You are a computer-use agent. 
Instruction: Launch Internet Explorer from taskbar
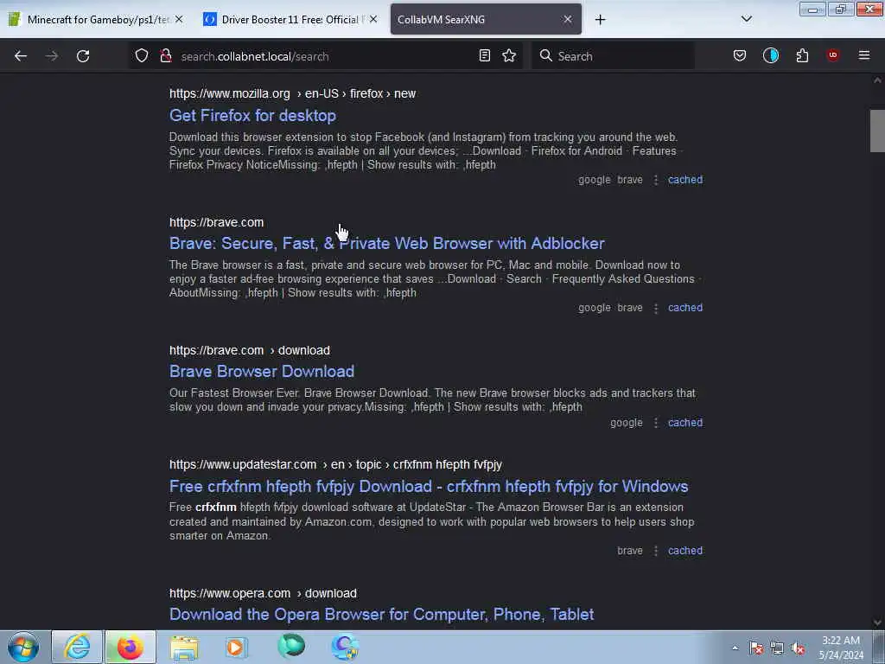[77, 647]
